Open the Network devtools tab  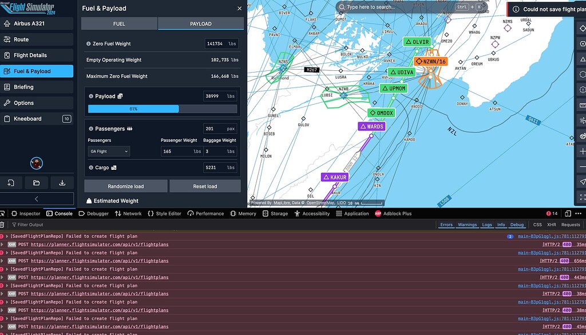[x=128, y=213]
